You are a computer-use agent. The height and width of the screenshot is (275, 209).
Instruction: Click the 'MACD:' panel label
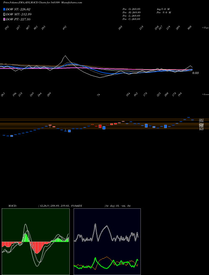pos(13,206)
